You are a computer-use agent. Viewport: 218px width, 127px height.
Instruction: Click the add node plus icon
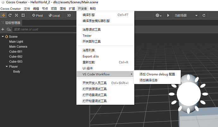[3, 29]
